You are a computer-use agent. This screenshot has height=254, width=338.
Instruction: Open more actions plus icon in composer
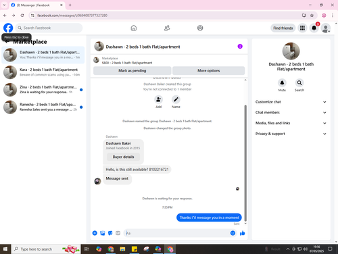point(95,233)
